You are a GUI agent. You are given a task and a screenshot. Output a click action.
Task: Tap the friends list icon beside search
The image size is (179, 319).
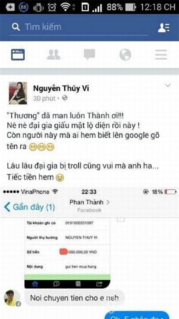coord(164,28)
